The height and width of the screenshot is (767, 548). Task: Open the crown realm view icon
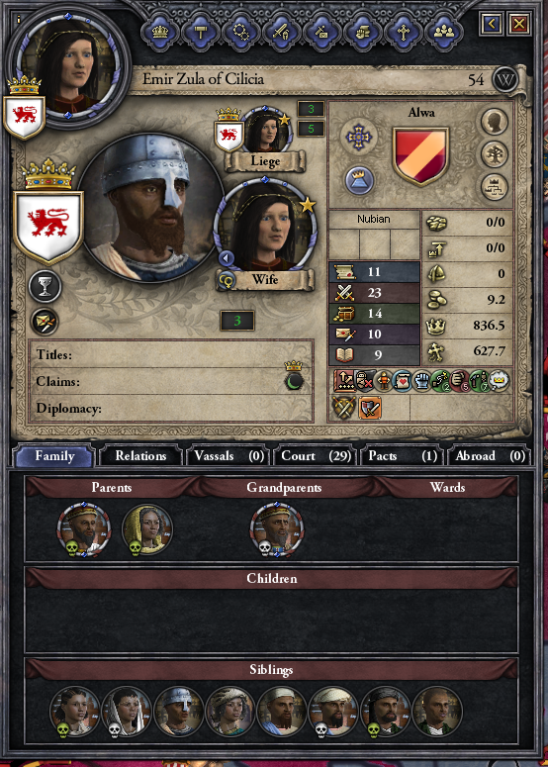pyautogui.click(x=160, y=32)
